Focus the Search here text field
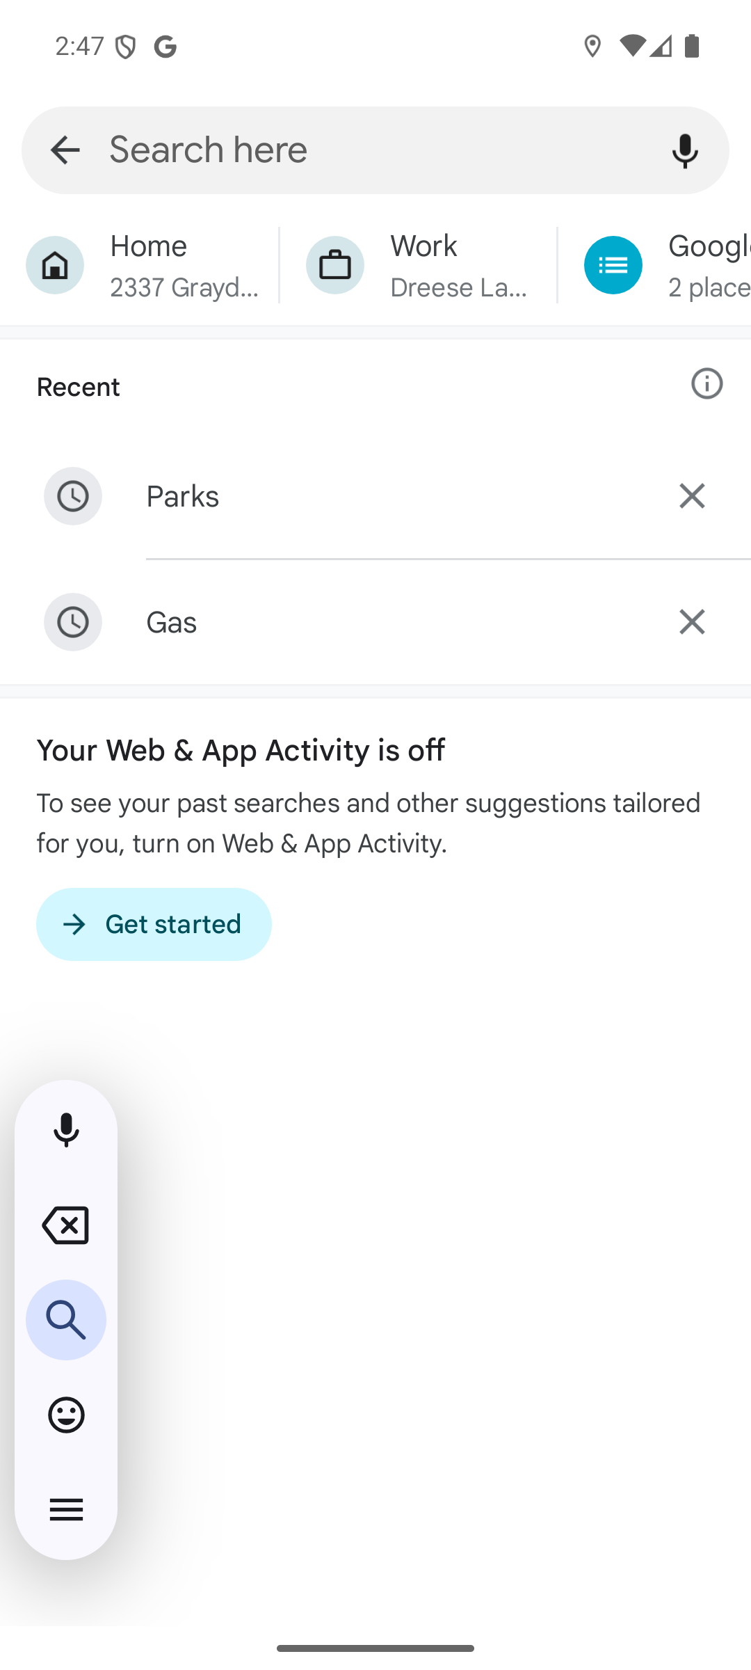 (x=375, y=150)
